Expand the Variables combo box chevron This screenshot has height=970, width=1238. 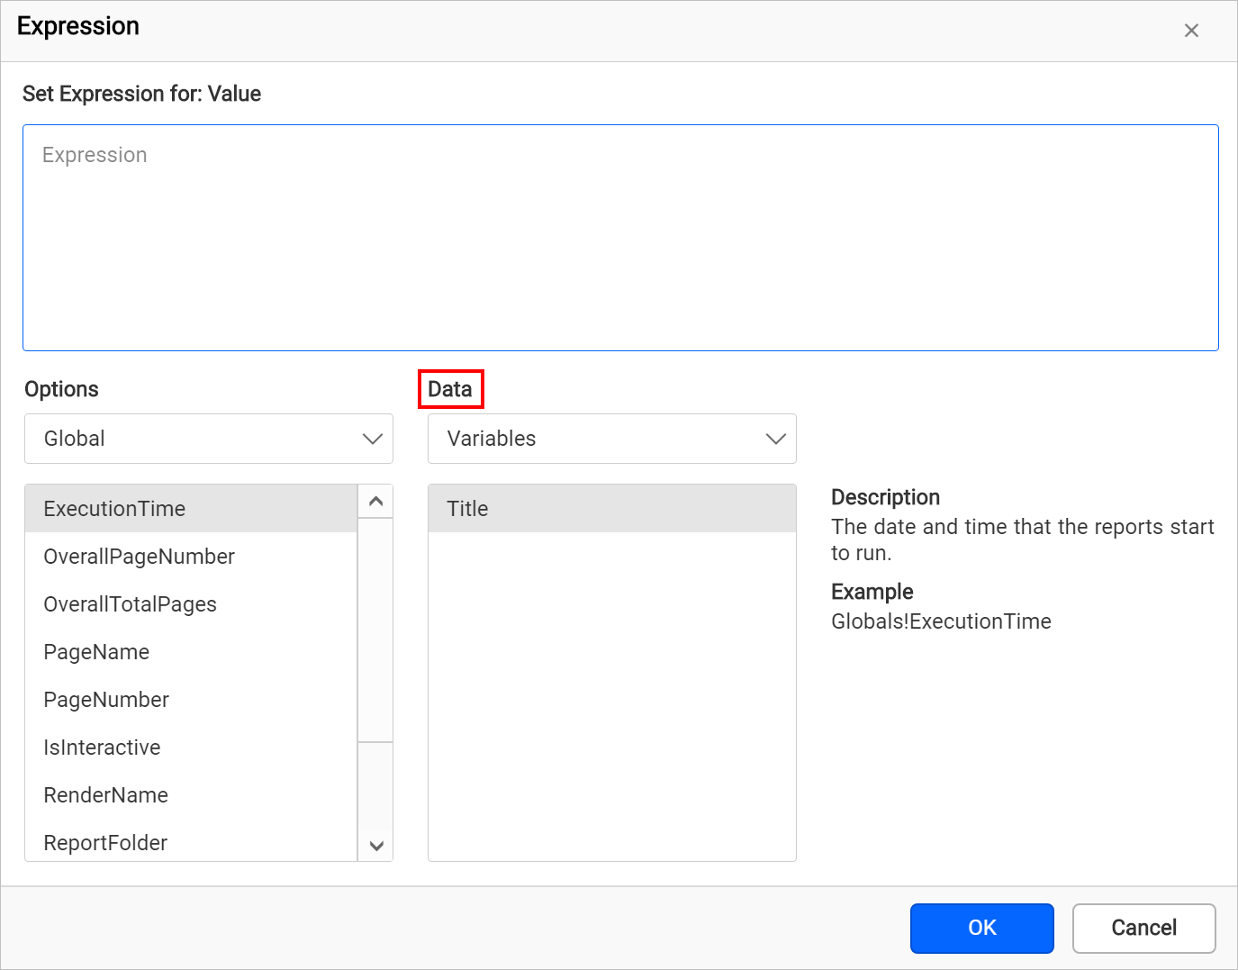pyautogui.click(x=774, y=439)
